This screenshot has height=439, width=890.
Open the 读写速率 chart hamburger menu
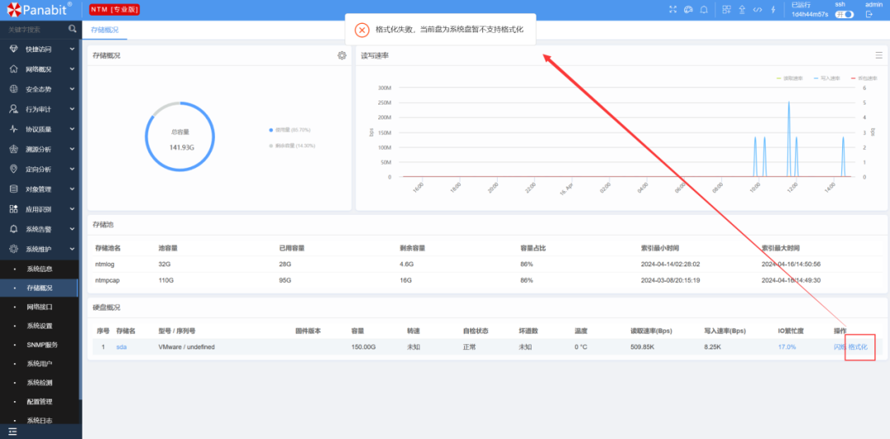point(878,55)
